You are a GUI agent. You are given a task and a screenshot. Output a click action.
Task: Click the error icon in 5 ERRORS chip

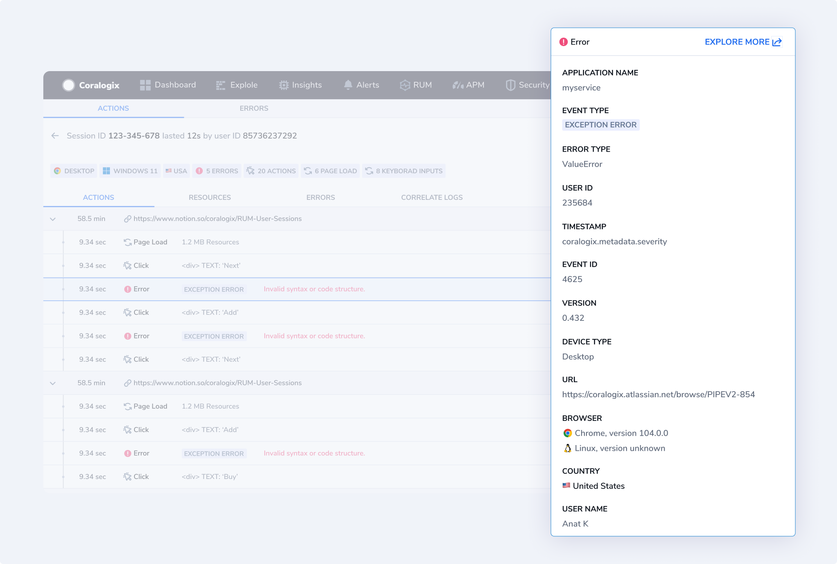(199, 171)
